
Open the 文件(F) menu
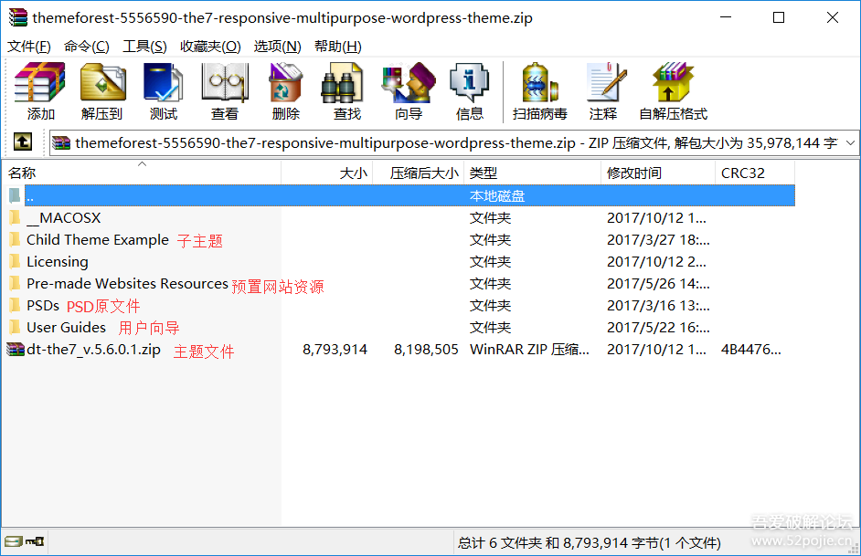(29, 47)
